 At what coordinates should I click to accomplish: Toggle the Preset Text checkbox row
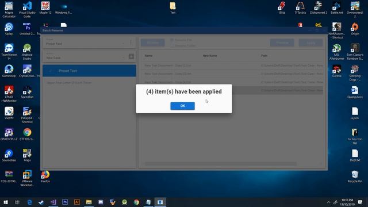[x=89, y=71]
